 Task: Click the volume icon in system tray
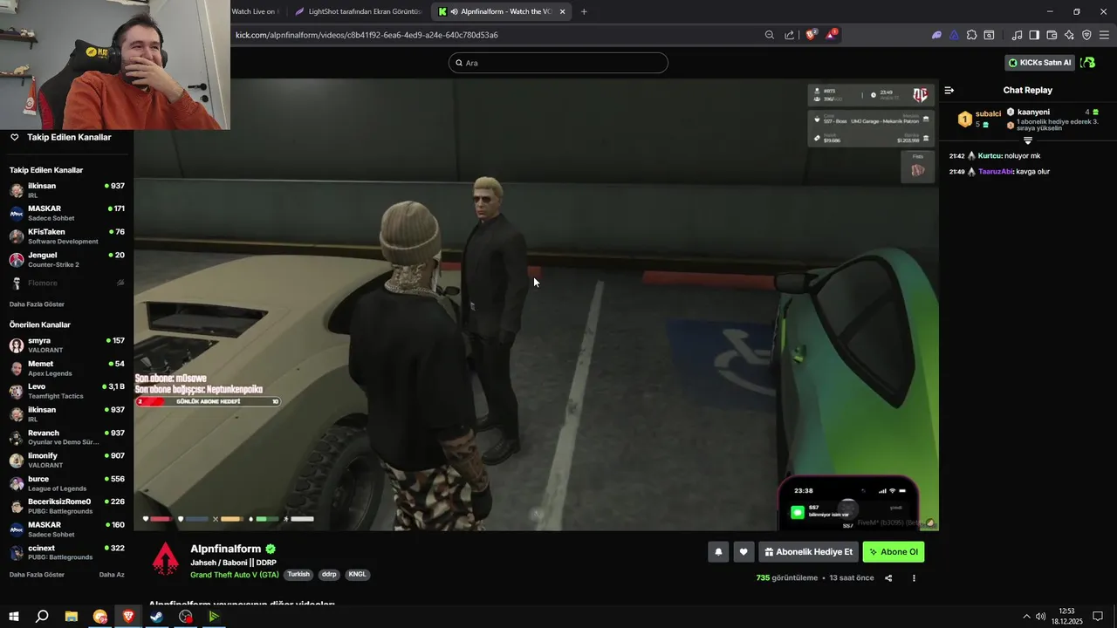[1040, 617]
